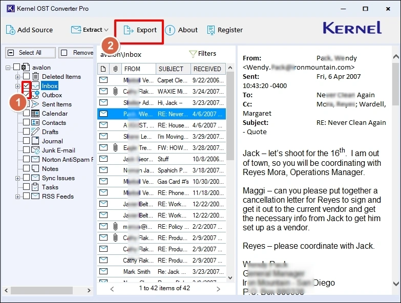Screen dimensions: 401x303
Task: Uncheck the Inbox checkbox
Action: coord(26,85)
